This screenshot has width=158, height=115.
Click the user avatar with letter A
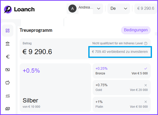[72, 9]
